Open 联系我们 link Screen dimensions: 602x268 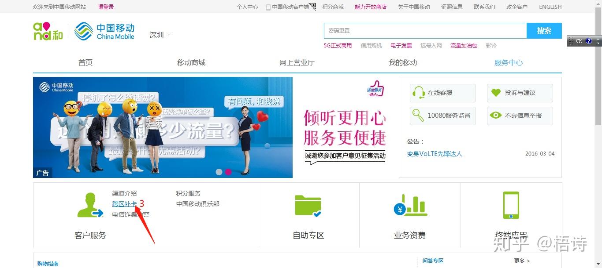(x=484, y=7)
